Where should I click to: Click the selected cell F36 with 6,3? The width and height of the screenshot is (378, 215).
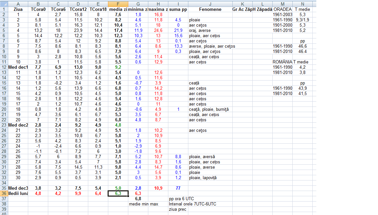118,194
